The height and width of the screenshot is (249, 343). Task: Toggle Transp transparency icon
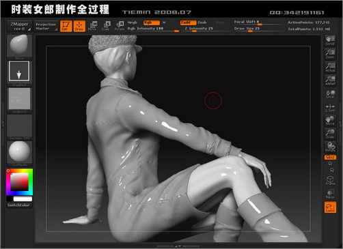[x=330, y=194]
